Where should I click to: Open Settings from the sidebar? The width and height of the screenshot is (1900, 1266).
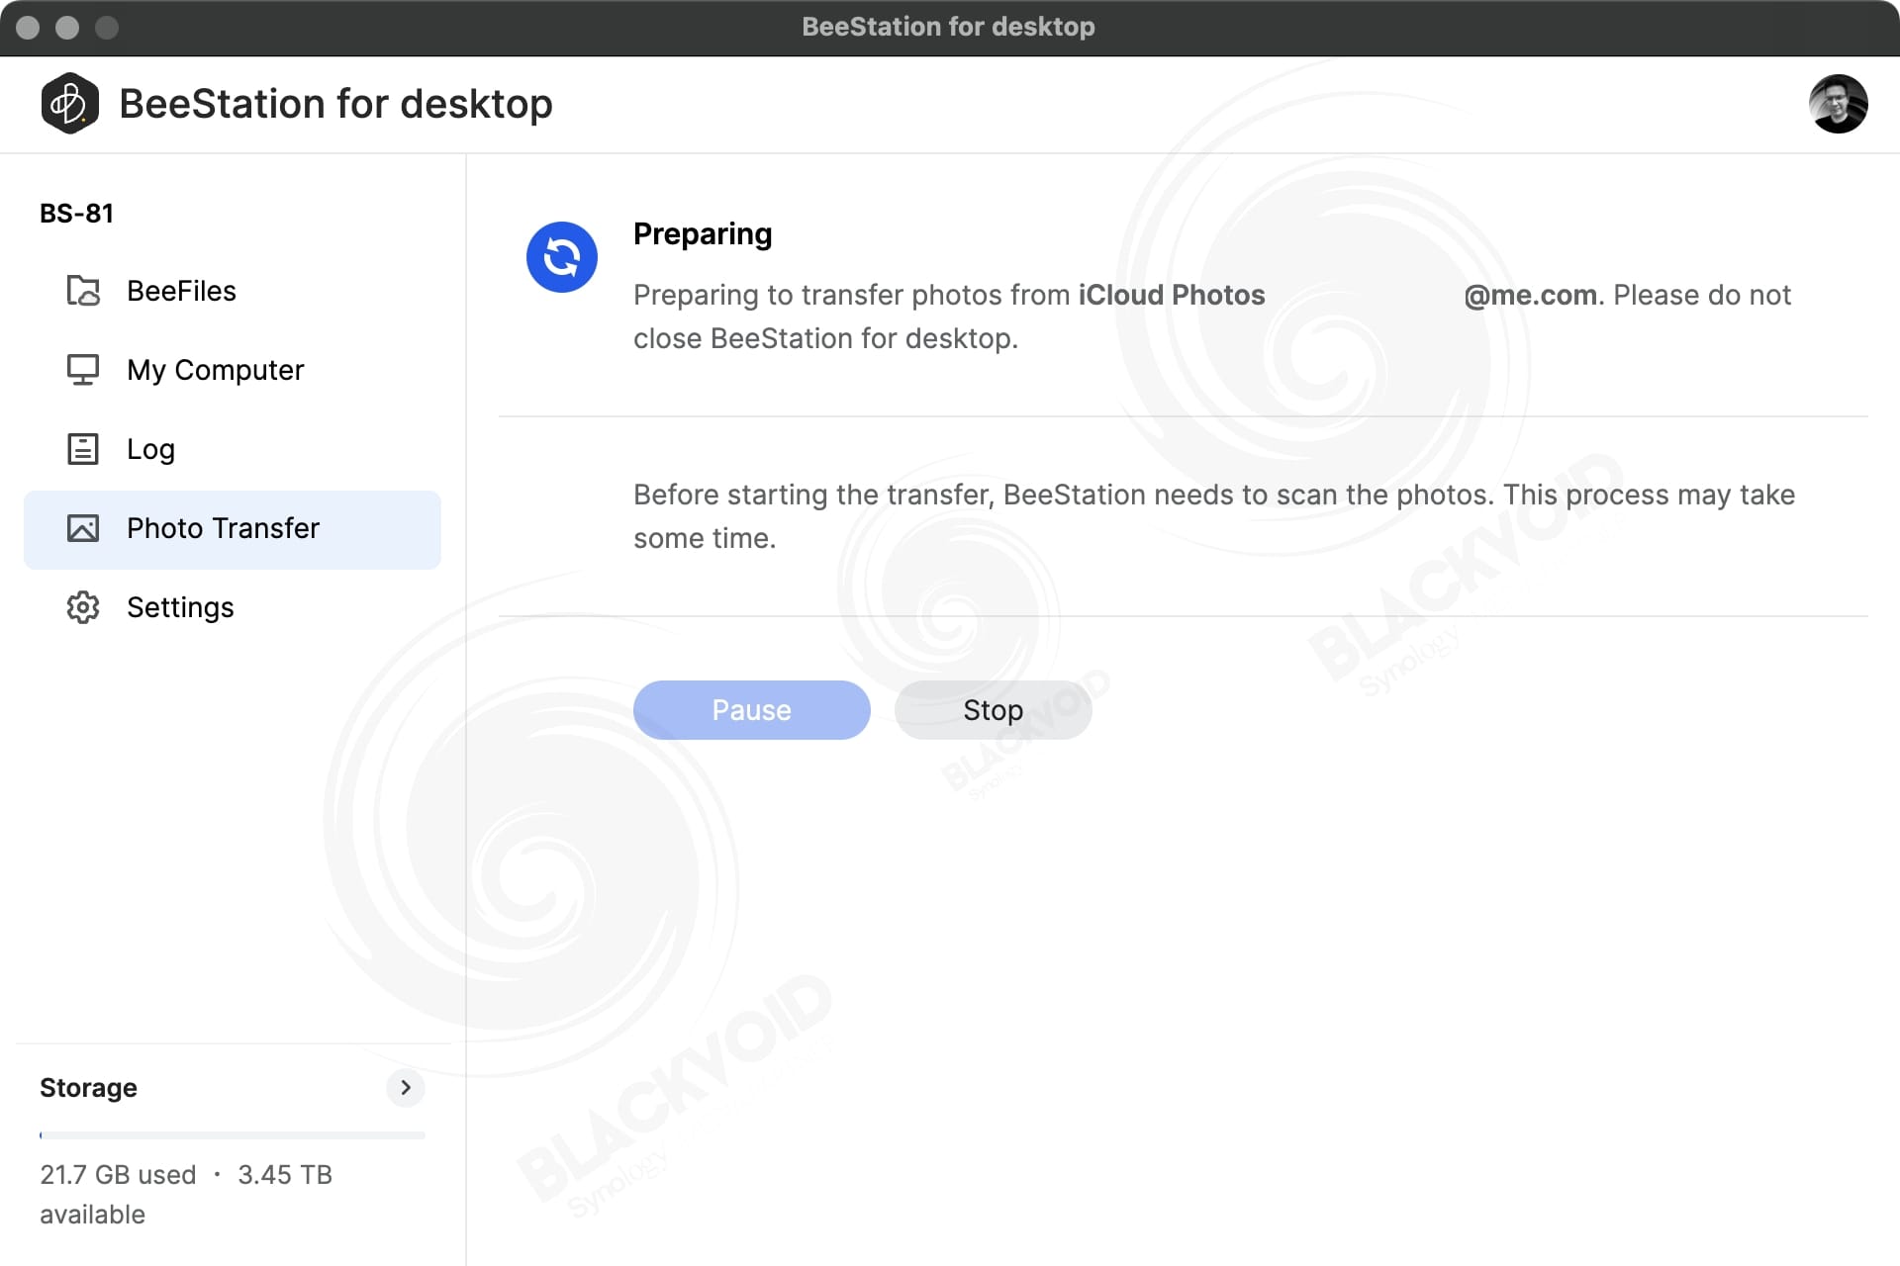click(x=232, y=607)
